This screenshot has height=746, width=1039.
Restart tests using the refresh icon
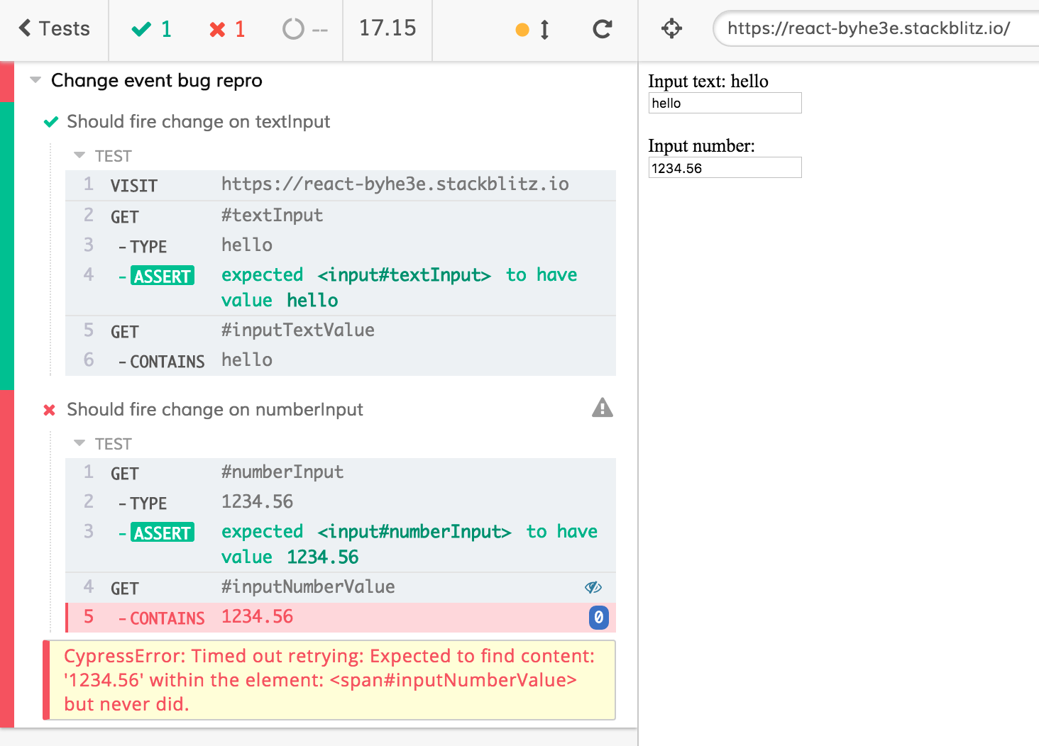(x=602, y=29)
